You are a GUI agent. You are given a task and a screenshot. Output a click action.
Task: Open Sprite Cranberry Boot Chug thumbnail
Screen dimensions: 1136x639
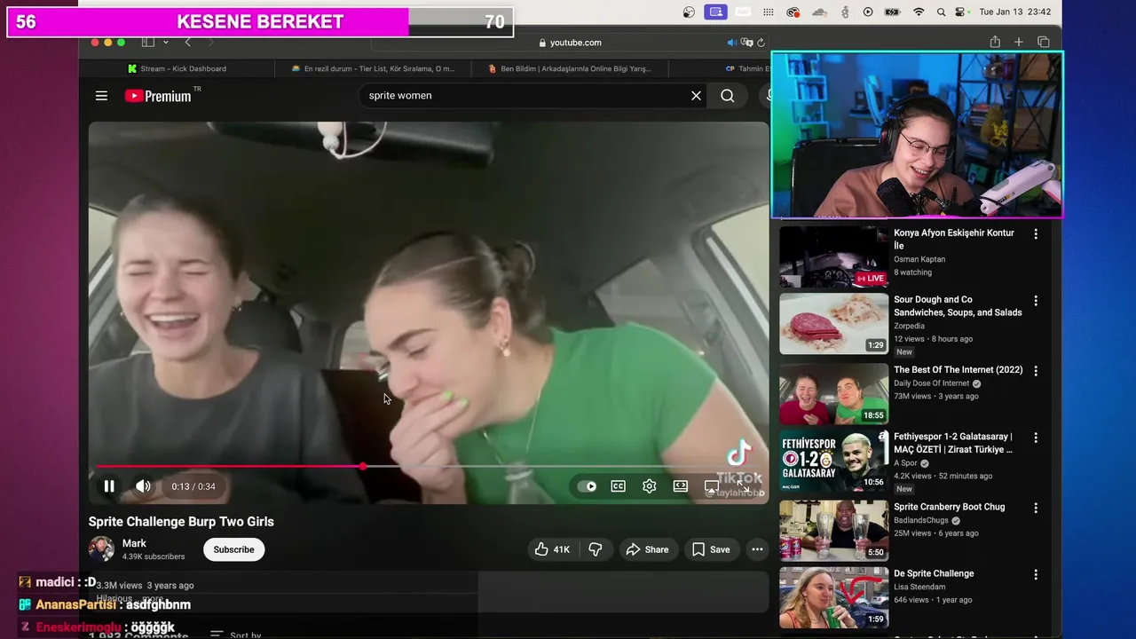tap(833, 530)
